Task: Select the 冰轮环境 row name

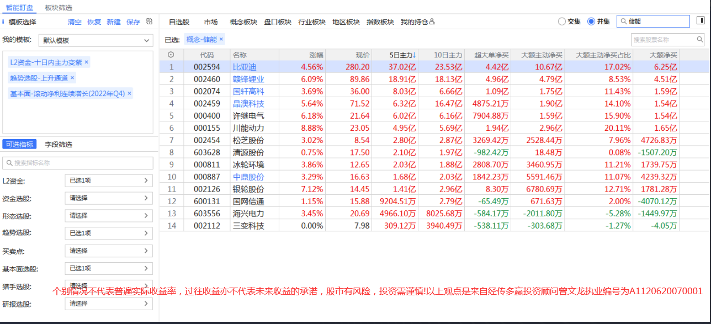Action: click(248, 164)
